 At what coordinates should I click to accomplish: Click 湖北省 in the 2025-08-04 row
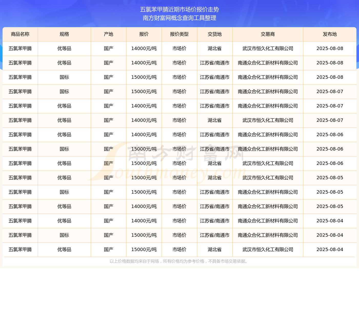215,250
